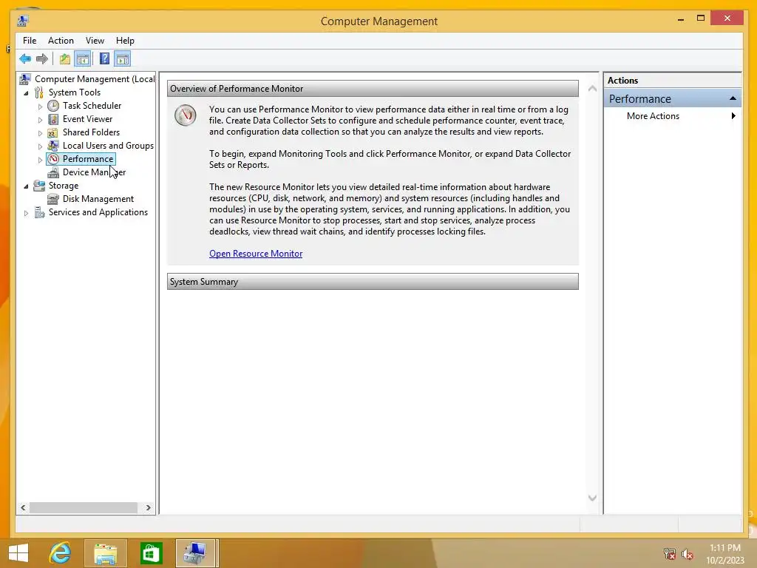
Task: Expand the Services and Applications node
Action: coord(26,213)
